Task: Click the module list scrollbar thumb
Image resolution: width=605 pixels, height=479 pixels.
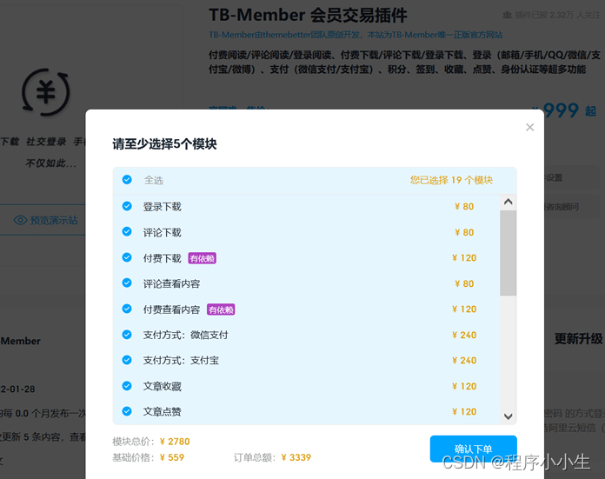Action: pos(509,253)
